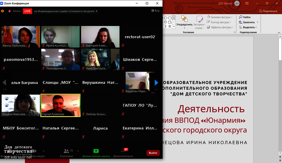Toggle the video camera on or off

coord(33,151)
